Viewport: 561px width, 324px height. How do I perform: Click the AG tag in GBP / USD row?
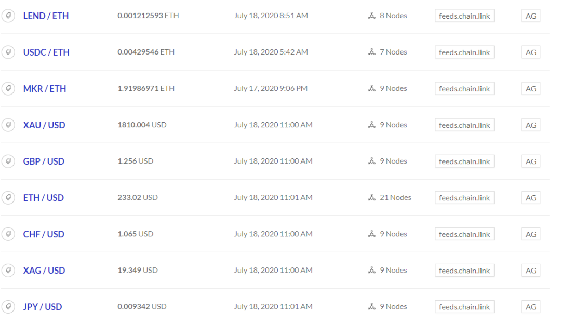click(x=530, y=161)
